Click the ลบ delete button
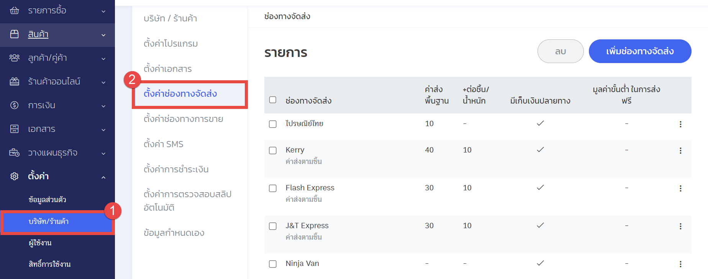Screen dimensions: 708x279 (560, 51)
